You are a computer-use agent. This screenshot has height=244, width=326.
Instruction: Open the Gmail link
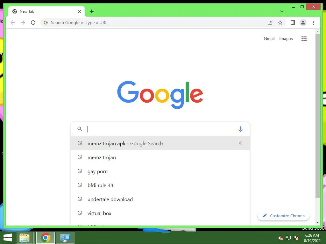(x=269, y=38)
